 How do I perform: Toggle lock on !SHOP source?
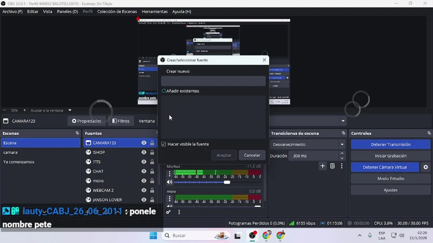pyautogui.click(x=152, y=152)
